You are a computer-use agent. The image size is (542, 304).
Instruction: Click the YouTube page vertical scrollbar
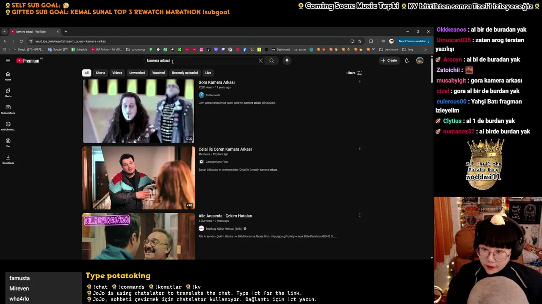pos(432,70)
